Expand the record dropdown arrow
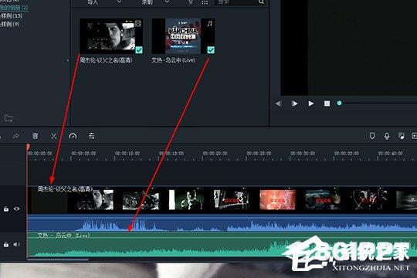The height and width of the screenshot is (278, 417). 167,2
